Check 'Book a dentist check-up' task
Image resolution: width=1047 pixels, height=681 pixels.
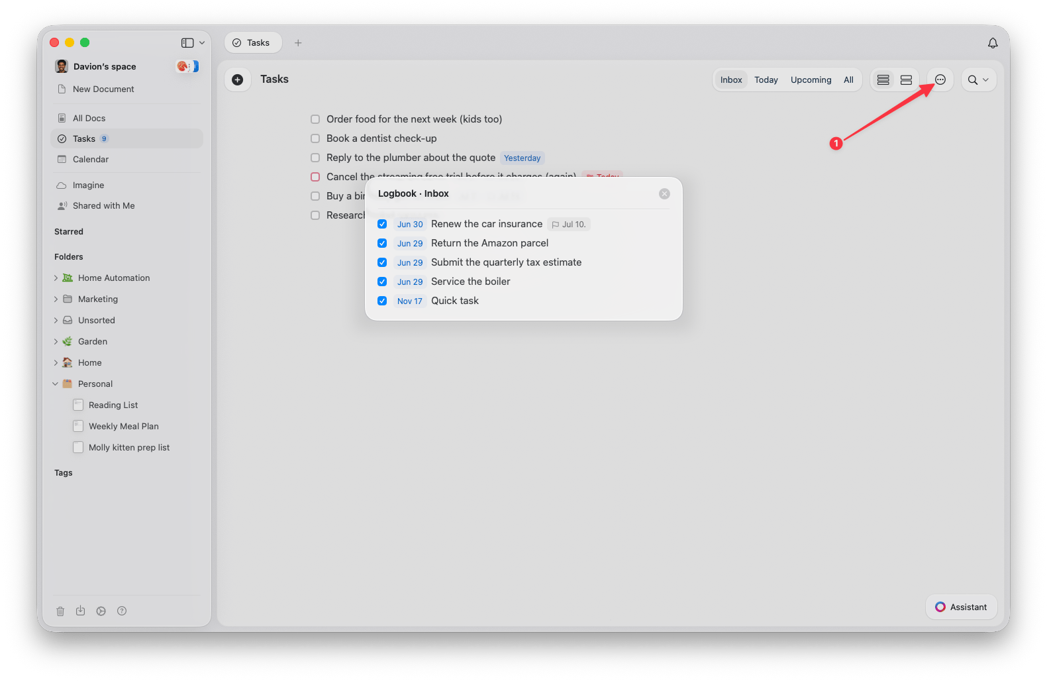coord(315,138)
